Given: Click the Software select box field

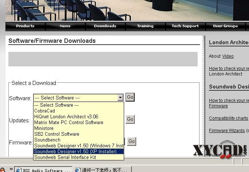Looking at the screenshot, I should (78, 98).
